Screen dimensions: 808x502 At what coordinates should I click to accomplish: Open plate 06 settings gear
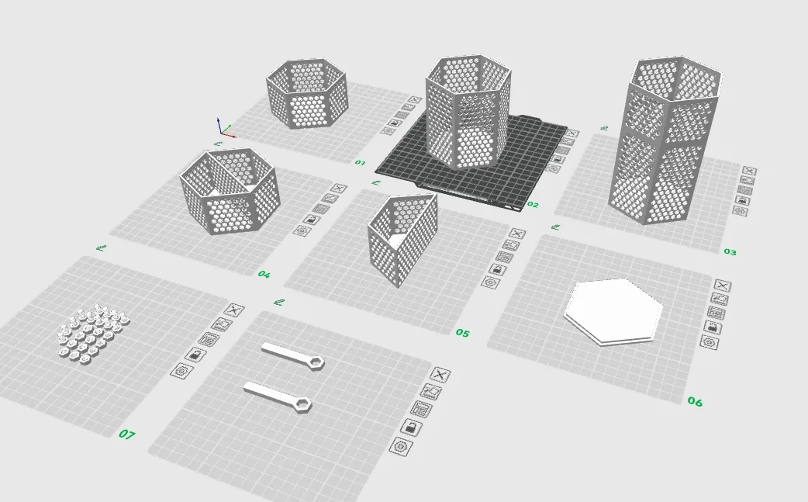(709, 341)
